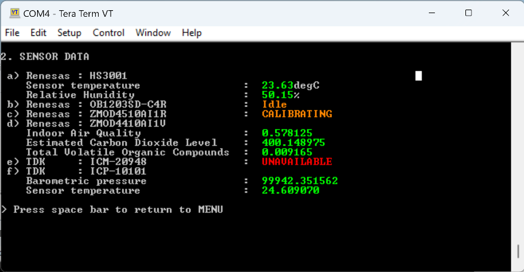The width and height of the screenshot is (524, 272).
Task: Click the orange 'Idle' status
Action: click(x=275, y=105)
